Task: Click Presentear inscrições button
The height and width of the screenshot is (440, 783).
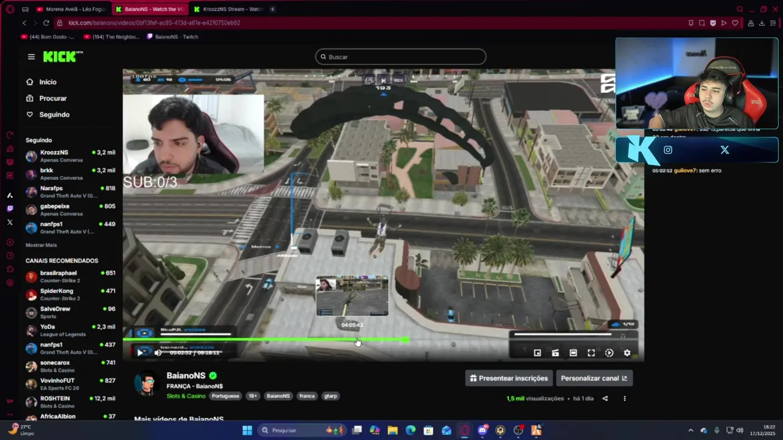Action: pyautogui.click(x=509, y=378)
